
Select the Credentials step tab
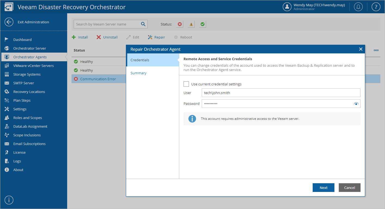[x=153, y=60]
